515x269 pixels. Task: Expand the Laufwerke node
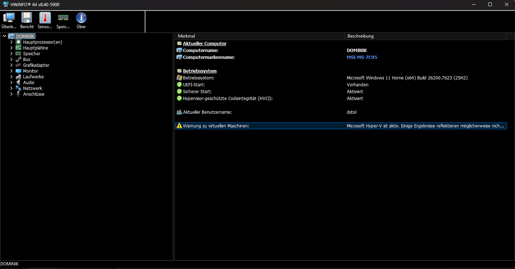(11, 77)
